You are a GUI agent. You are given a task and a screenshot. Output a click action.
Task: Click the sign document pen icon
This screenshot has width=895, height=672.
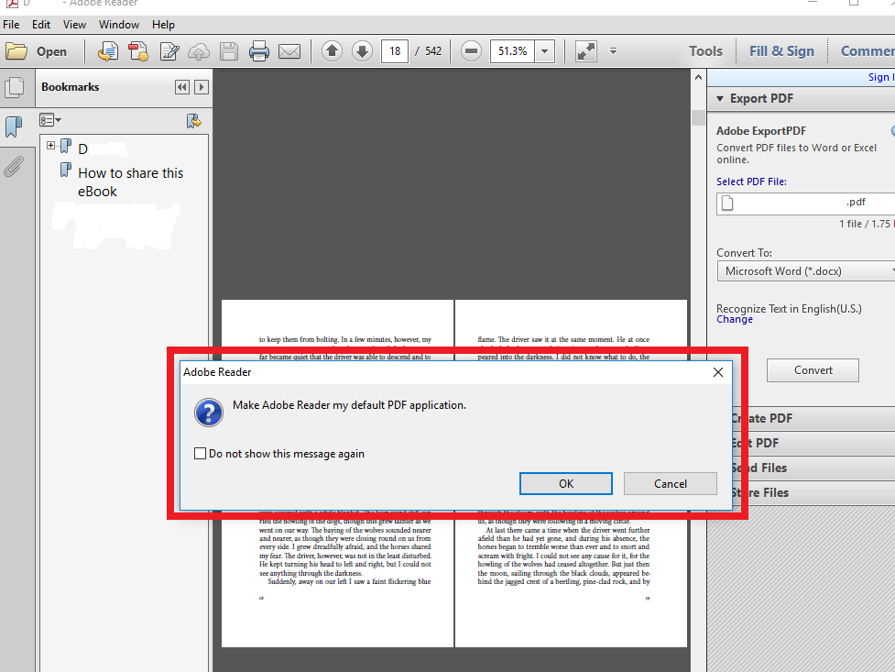click(169, 51)
